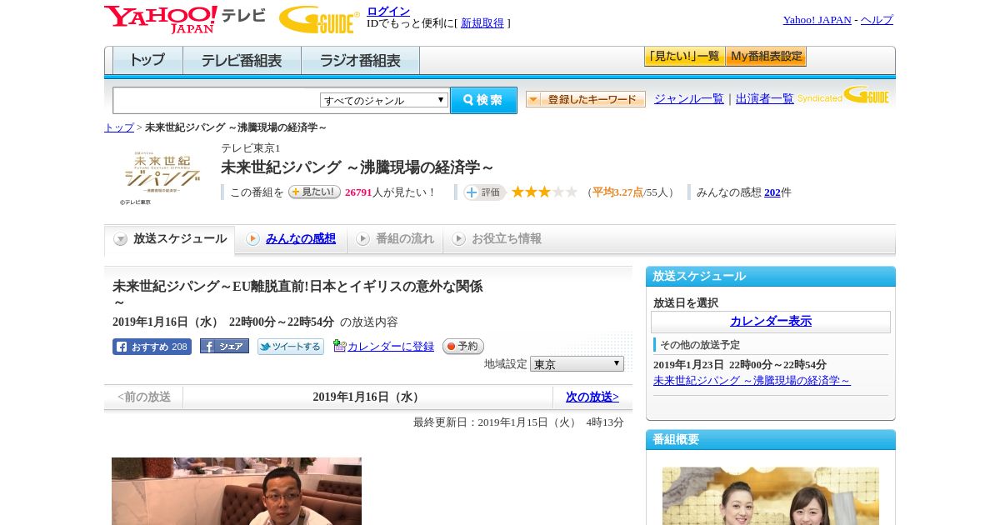Click the 未来世紀ジパング program logo thumbnail
The image size is (1000, 525).
click(x=162, y=173)
